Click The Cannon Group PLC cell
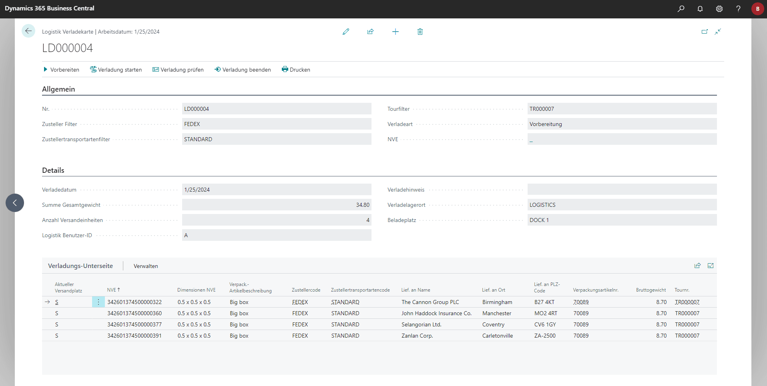767x386 pixels. click(x=430, y=302)
